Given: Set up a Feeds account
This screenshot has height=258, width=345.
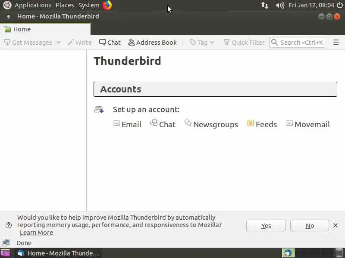Looking at the screenshot, I should tap(262, 124).
